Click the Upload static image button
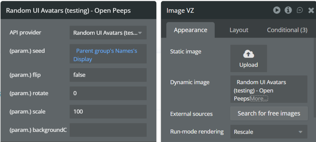The height and width of the screenshot is (142, 316). [248, 58]
